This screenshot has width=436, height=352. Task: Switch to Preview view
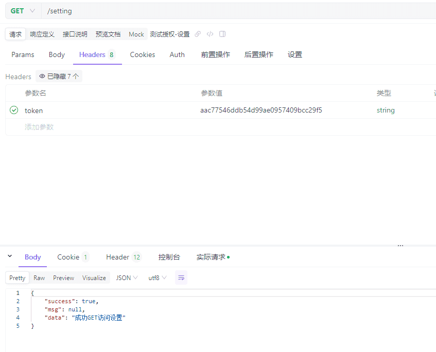click(x=64, y=278)
